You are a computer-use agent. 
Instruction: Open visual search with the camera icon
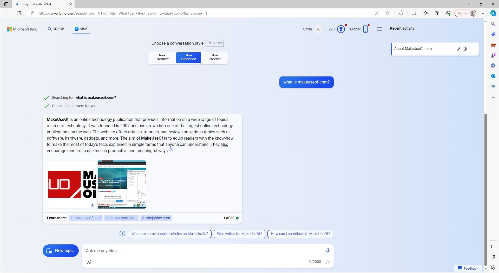coord(88,262)
